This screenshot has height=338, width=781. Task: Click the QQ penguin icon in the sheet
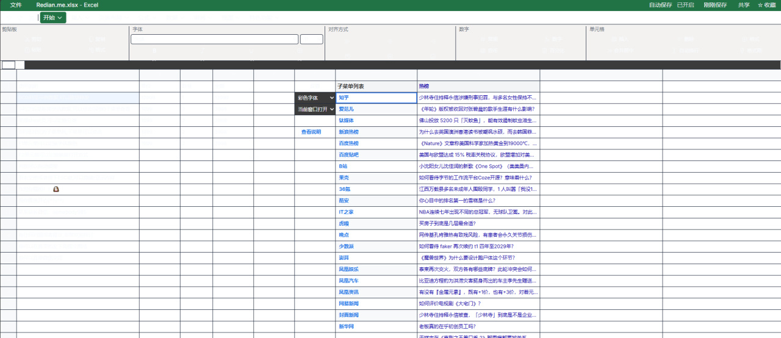point(56,189)
